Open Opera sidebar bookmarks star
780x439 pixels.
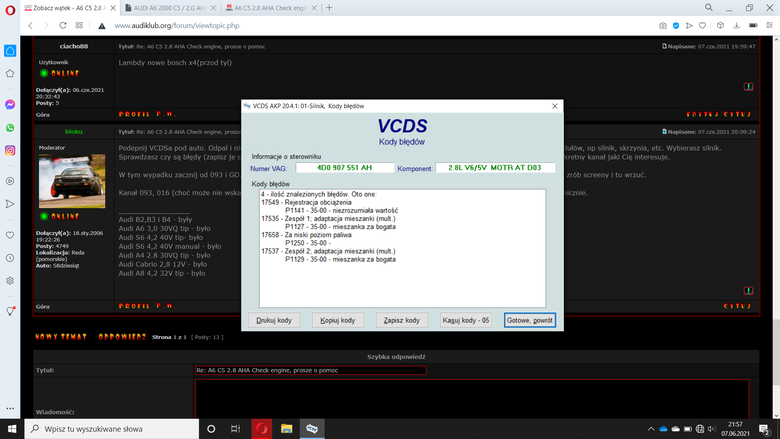coord(10,74)
